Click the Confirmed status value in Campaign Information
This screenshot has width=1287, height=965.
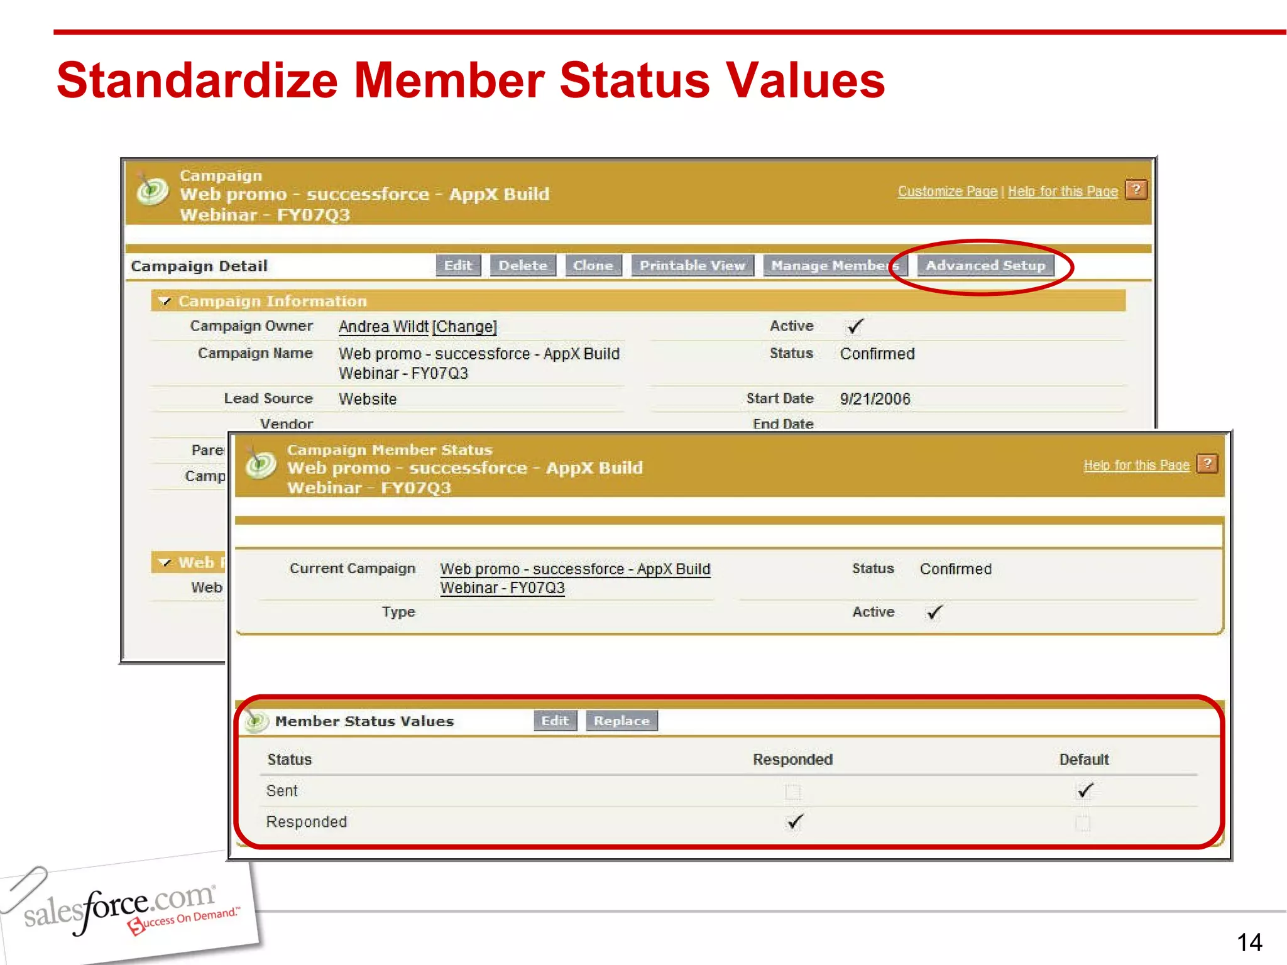(x=877, y=354)
